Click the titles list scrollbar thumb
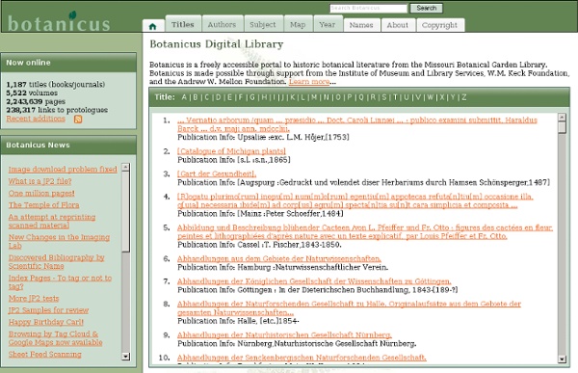 pos(562,127)
